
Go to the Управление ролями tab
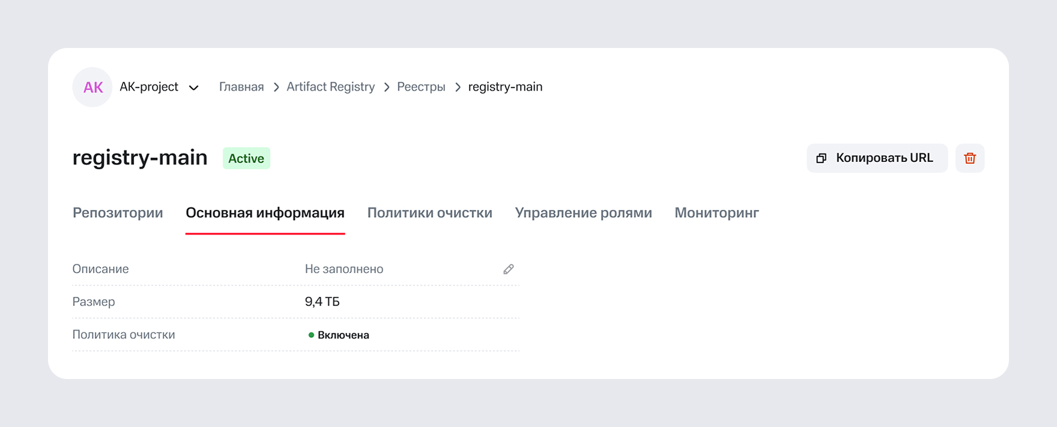583,213
